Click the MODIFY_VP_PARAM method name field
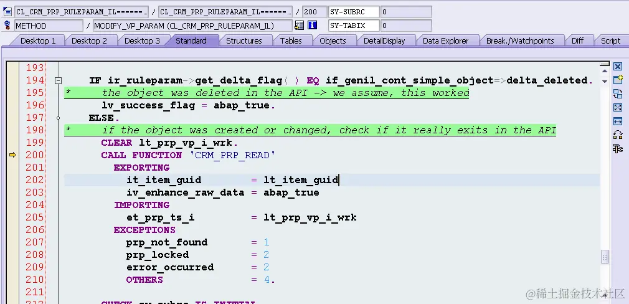 (192, 26)
